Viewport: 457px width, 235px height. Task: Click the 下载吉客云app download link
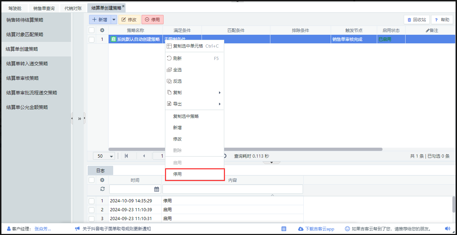(316, 229)
